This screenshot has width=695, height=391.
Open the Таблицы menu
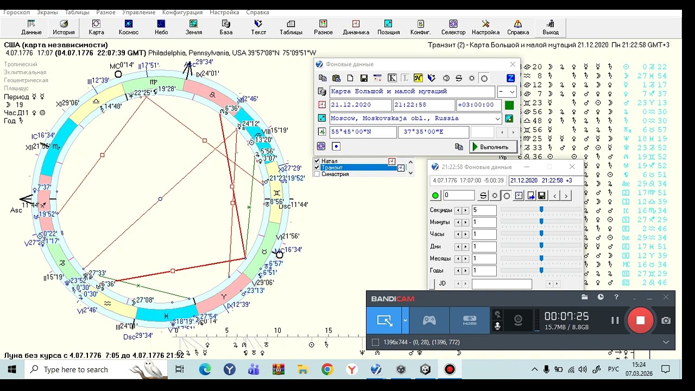[77, 12]
